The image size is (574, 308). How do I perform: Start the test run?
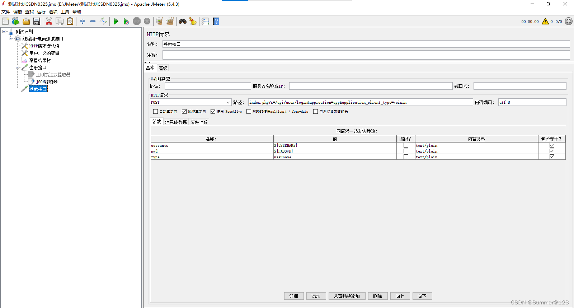tap(116, 21)
